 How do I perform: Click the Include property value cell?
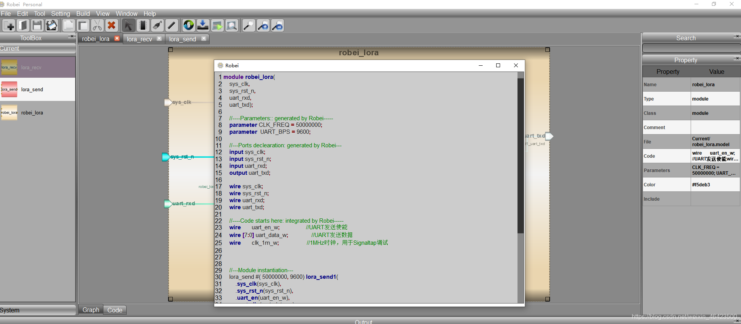(715, 199)
